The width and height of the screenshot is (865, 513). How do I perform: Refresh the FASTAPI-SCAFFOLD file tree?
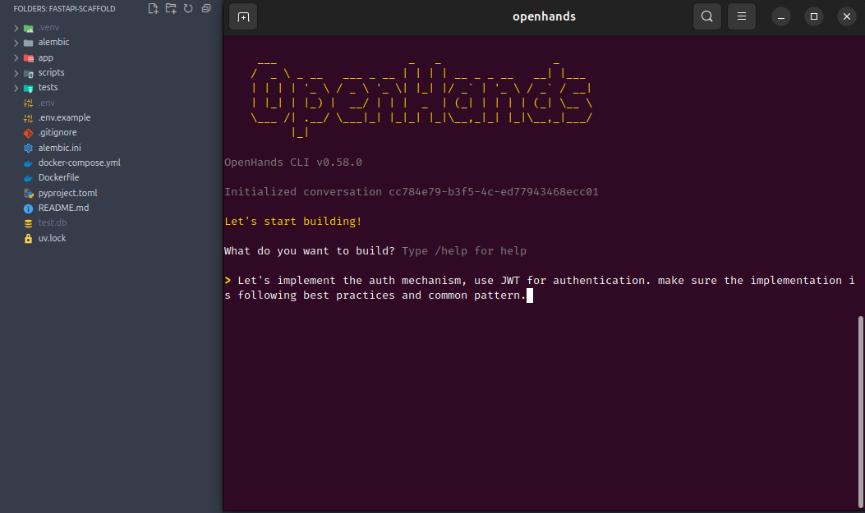pos(189,8)
